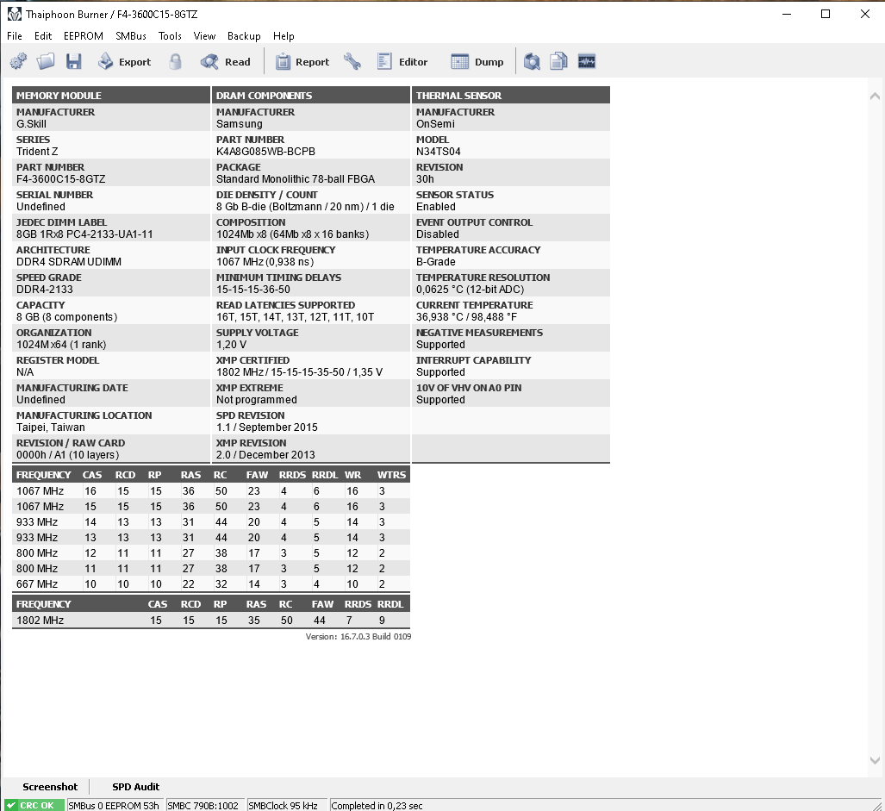
Task: Open the File menu
Action: pos(15,36)
